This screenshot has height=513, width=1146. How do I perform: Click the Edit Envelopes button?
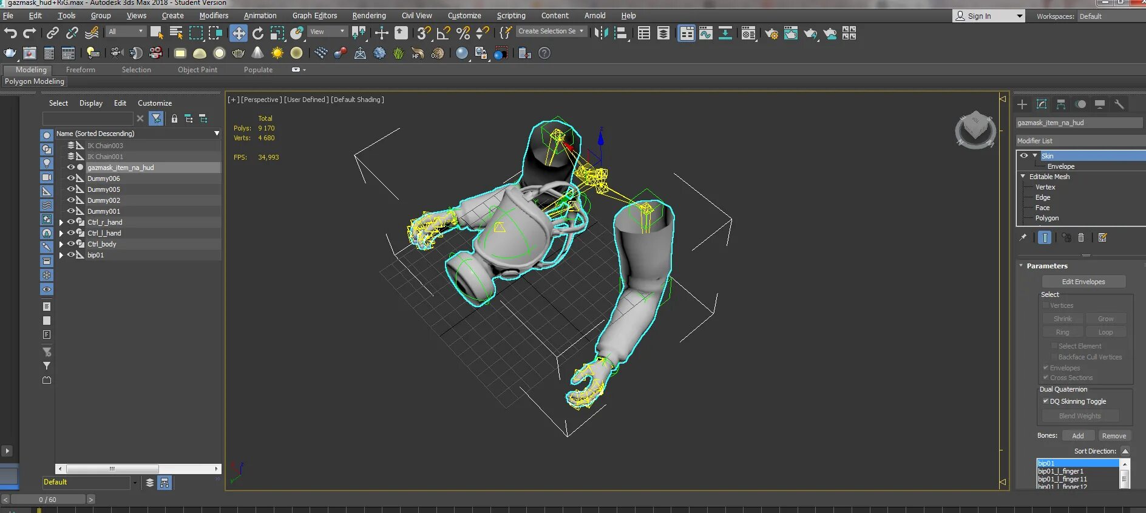point(1083,282)
